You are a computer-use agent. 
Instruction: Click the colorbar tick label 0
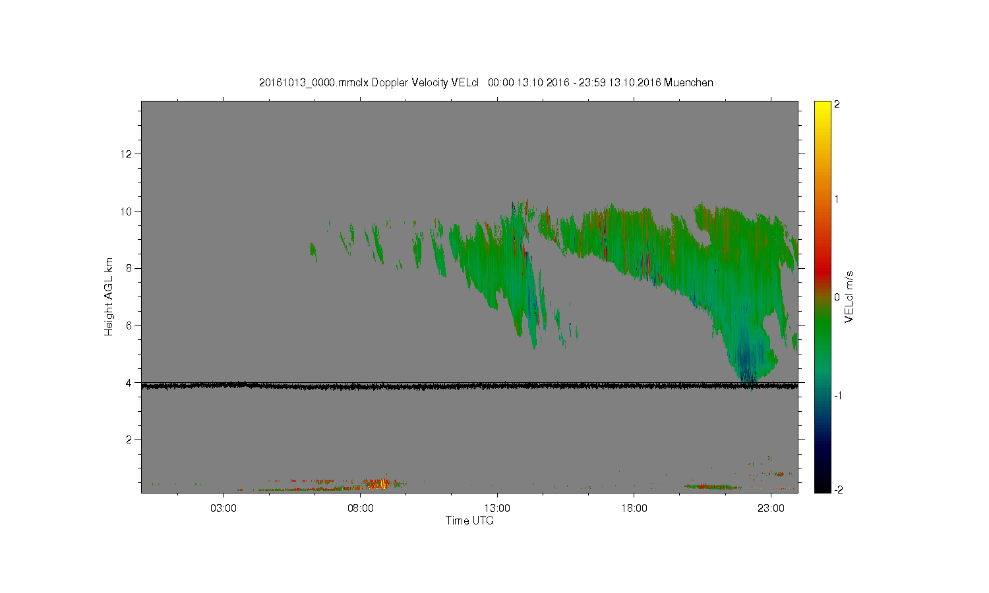point(837,297)
